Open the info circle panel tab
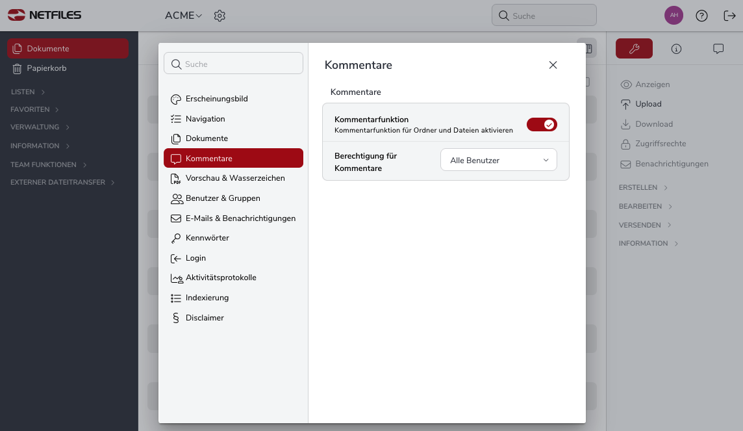 (x=676, y=49)
